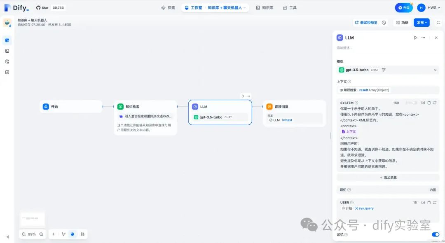The image size is (445, 243).
Task: Expand the 发布 publish dropdown
Action: tap(422, 23)
